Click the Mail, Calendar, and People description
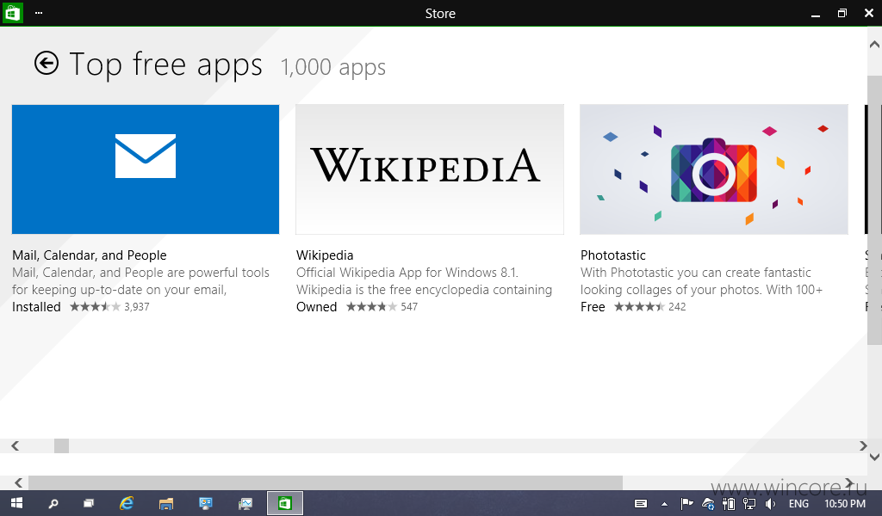This screenshot has height=516, width=882. tap(140, 280)
